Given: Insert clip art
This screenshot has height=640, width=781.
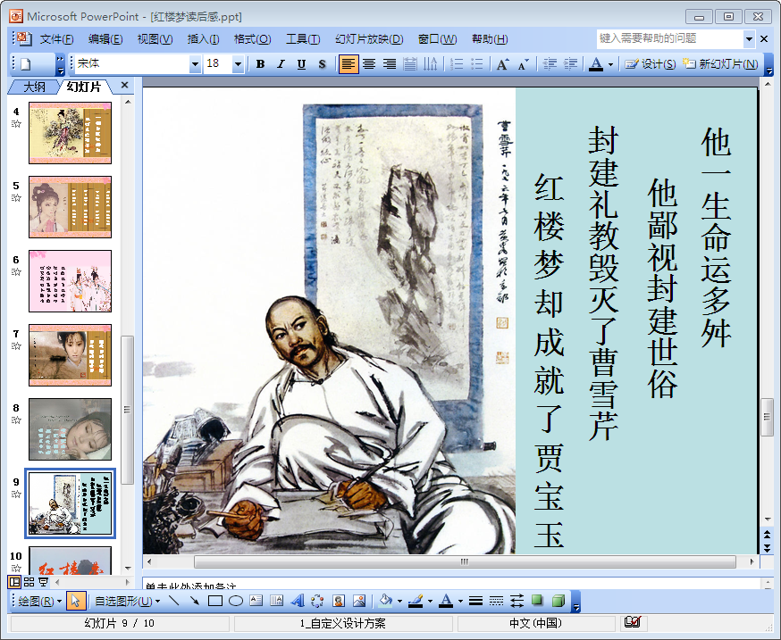Looking at the screenshot, I should click(x=339, y=601).
